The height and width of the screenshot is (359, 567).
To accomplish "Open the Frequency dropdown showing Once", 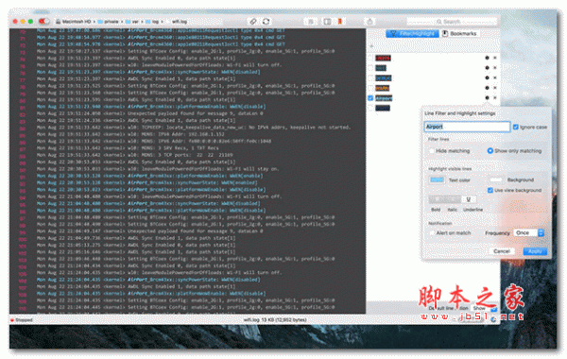I will pyautogui.click(x=529, y=232).
